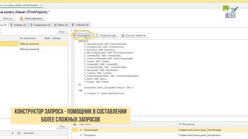
Task: Click the Т.Проведен КАК Проведен query line
Action: point(102,70)
